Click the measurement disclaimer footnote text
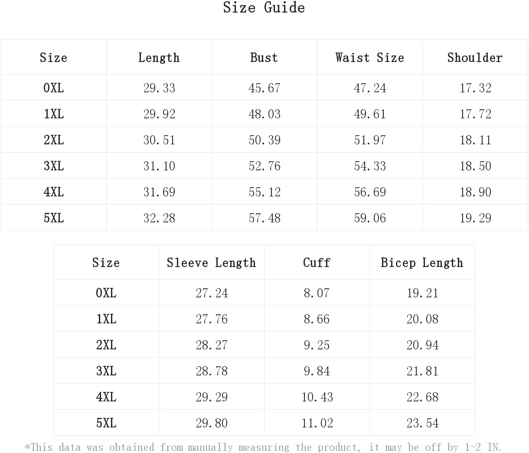Screen dimensions: 529x453 pos(263,447)
